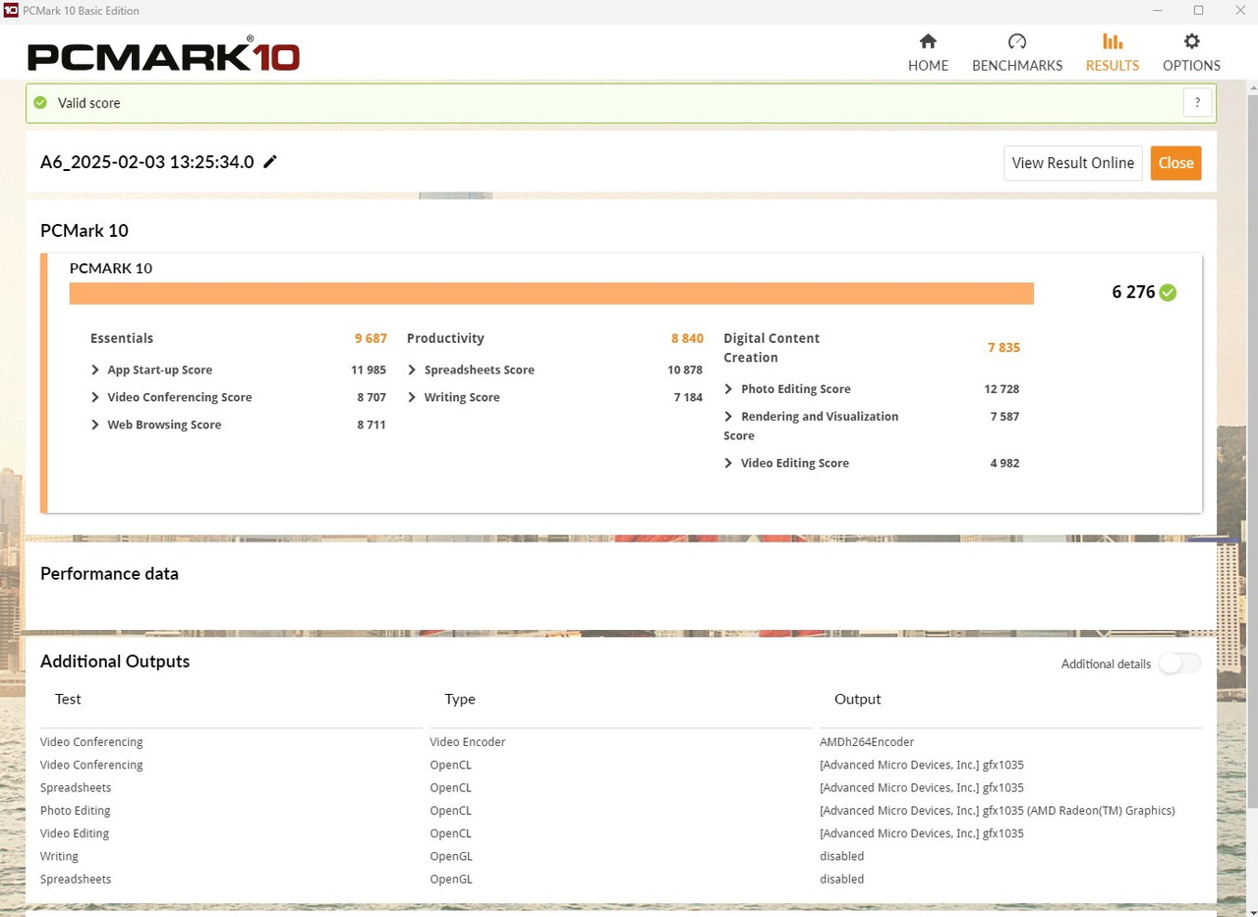Expand the Web Browsing Score row

tap(95, 426)
